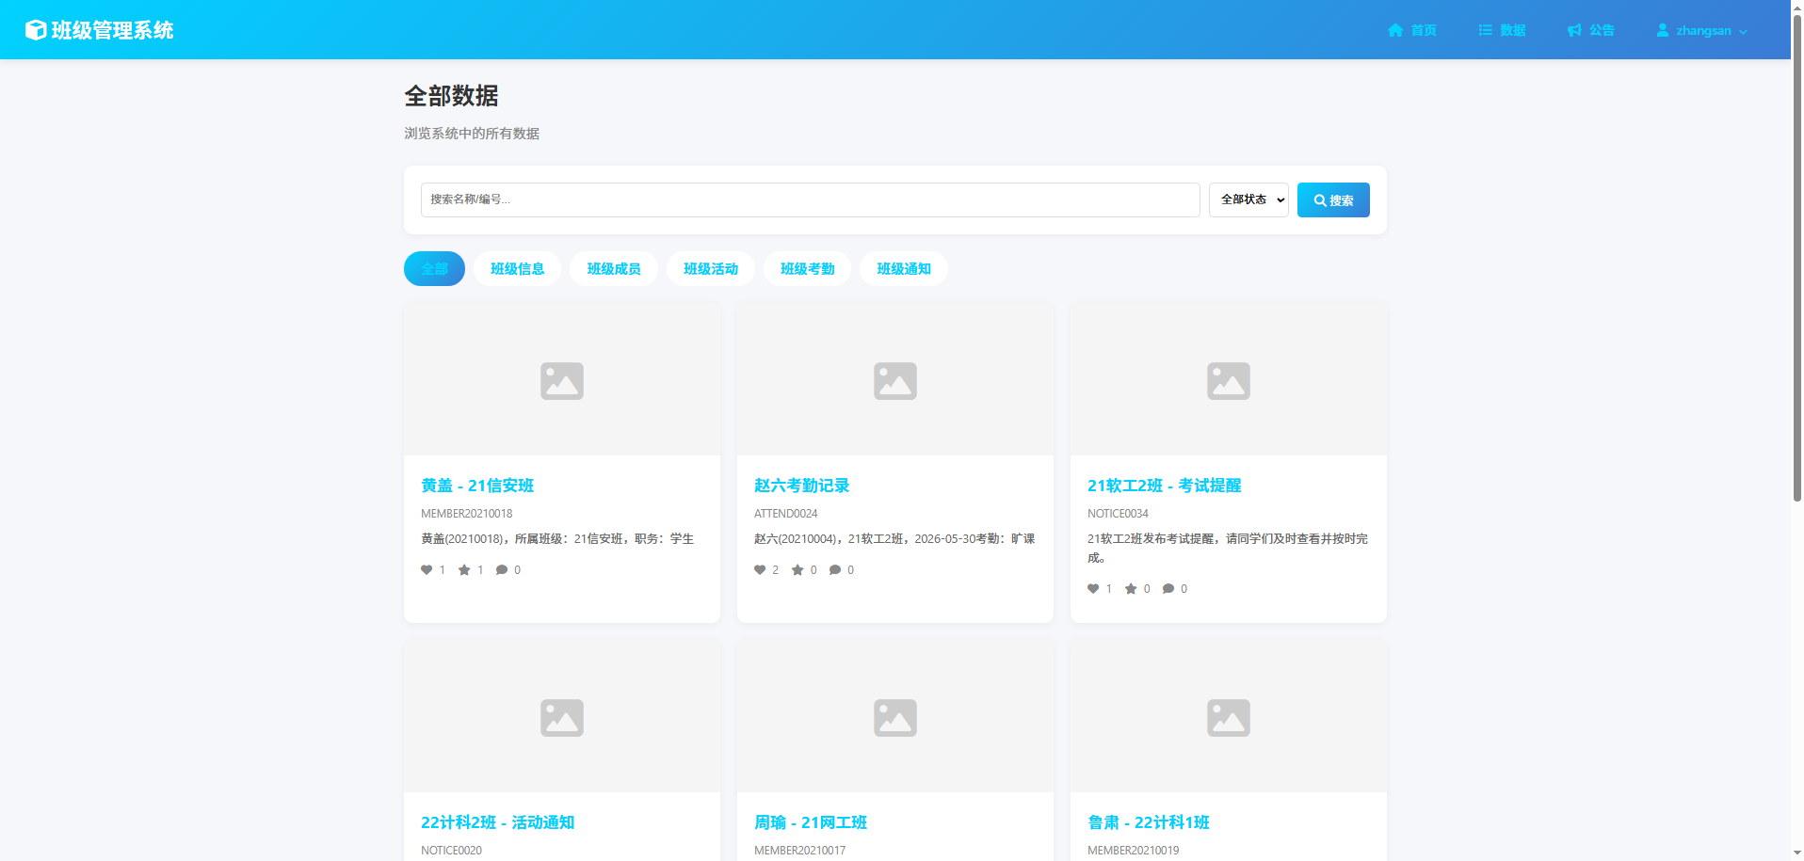
Task: Click the megaphone icon next to 公告
Action: point(1574,30)
